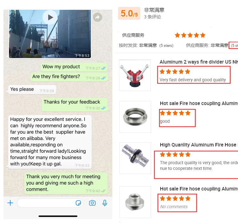238x224 pixels.
Task: Click the 5.0/5 rating score badge
Action: point(129,13)
